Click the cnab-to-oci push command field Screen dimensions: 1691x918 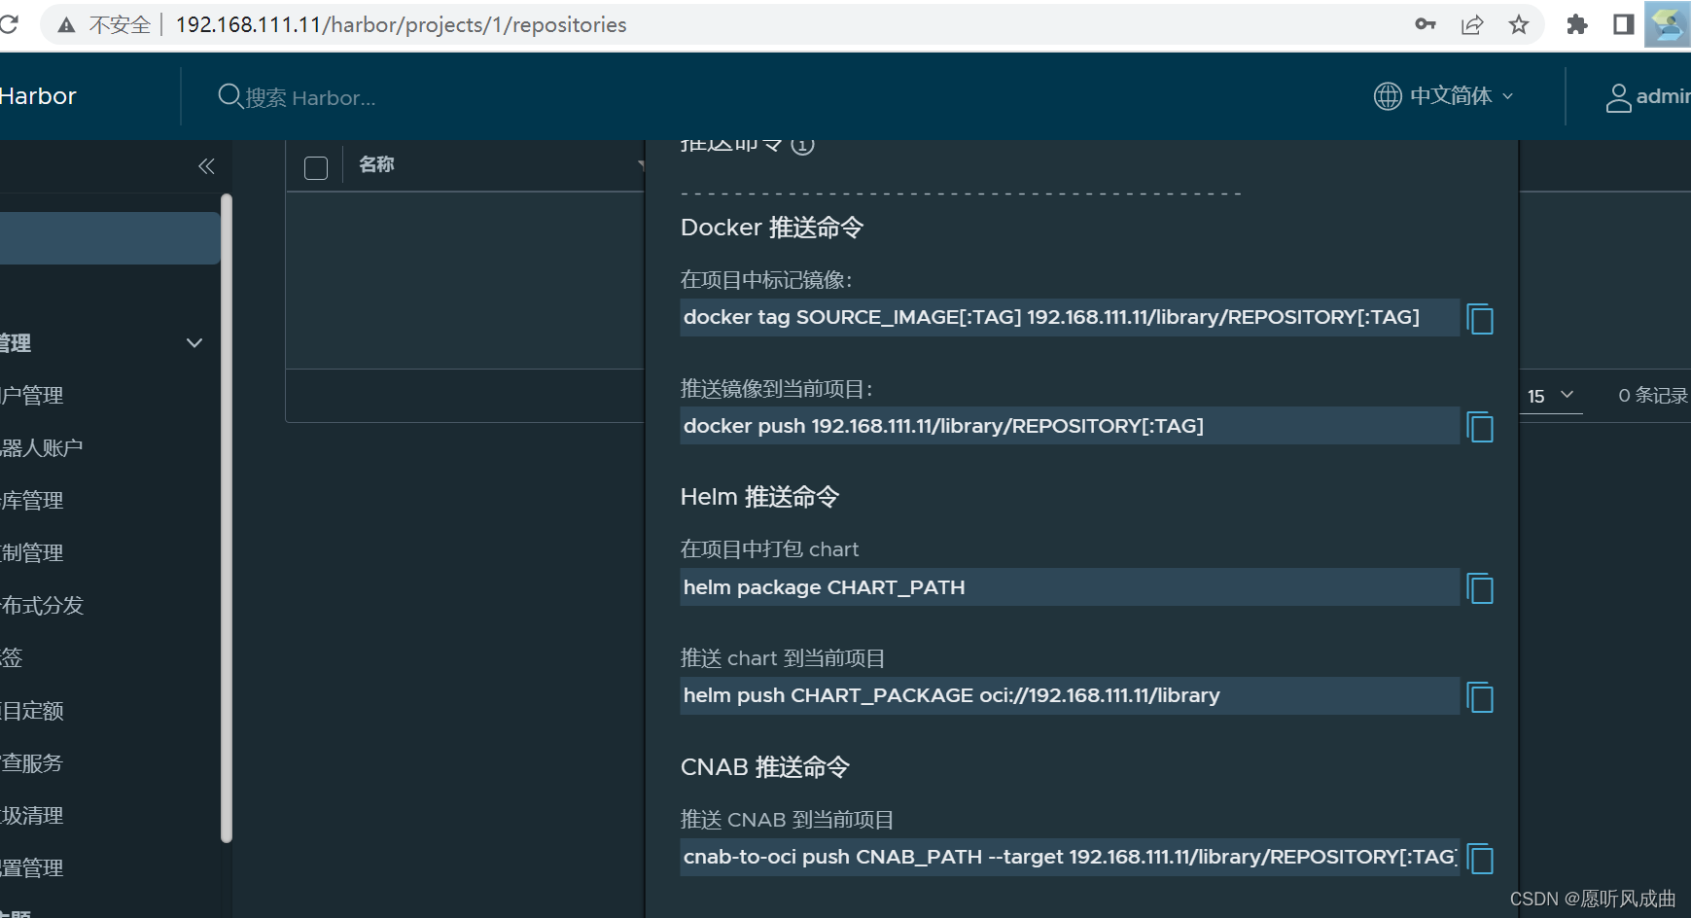click(1070, 857)
